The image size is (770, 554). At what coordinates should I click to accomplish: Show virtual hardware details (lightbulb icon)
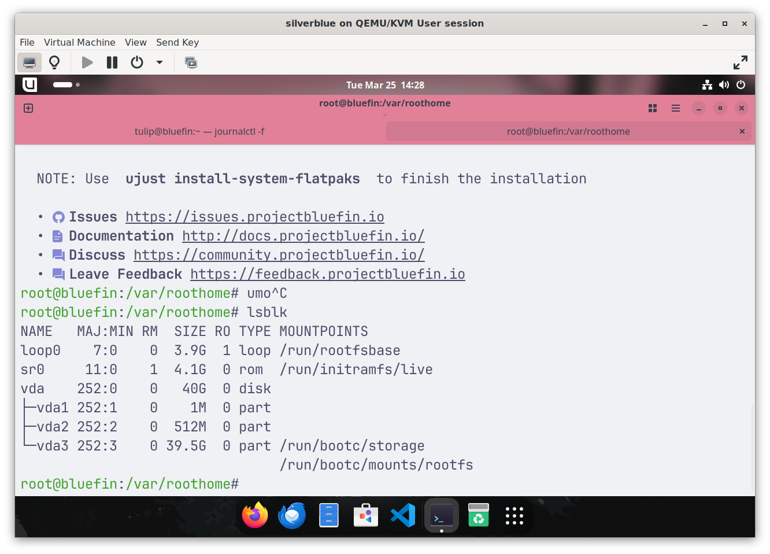[54, 62]
